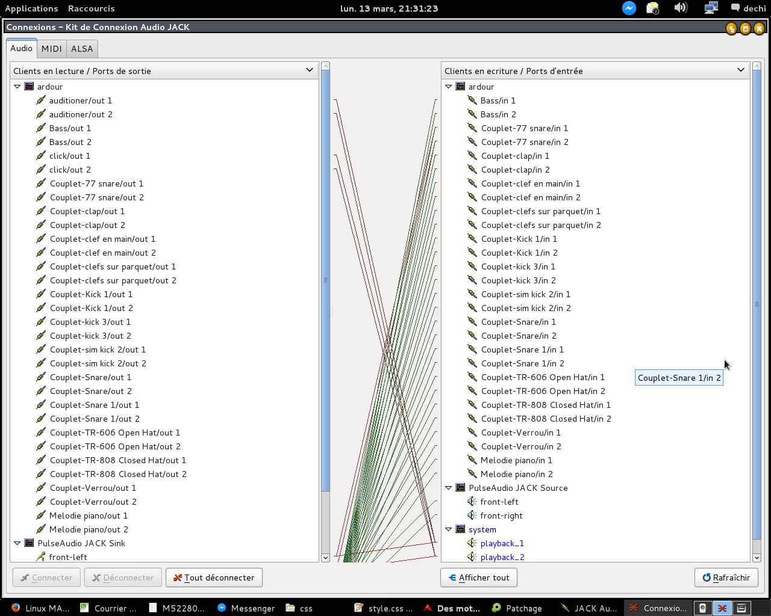The height and width of the screenshot is (616, 771).
Task: Switch to the ALSA tab
Action: point(82,49)
